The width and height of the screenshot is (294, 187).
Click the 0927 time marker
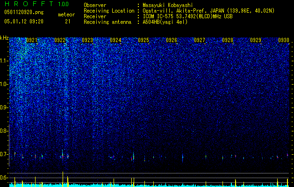point(200,40)
